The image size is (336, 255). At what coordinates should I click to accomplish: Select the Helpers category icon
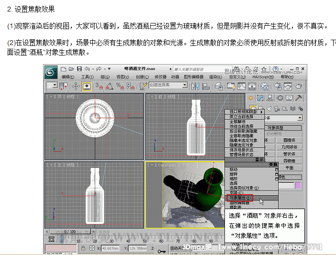(x=285, y=109)
